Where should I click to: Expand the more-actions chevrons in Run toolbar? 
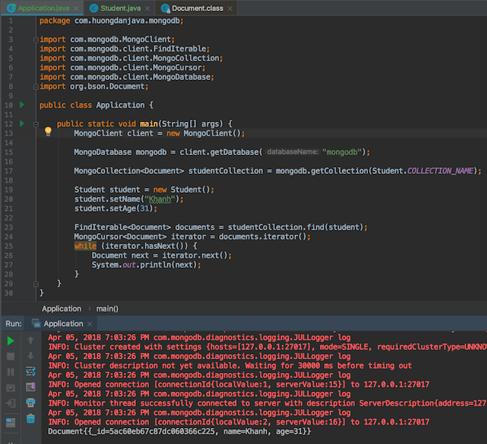[x=10, y=442]
